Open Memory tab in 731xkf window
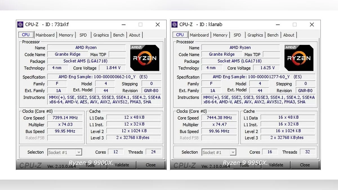 coord(66,35)
